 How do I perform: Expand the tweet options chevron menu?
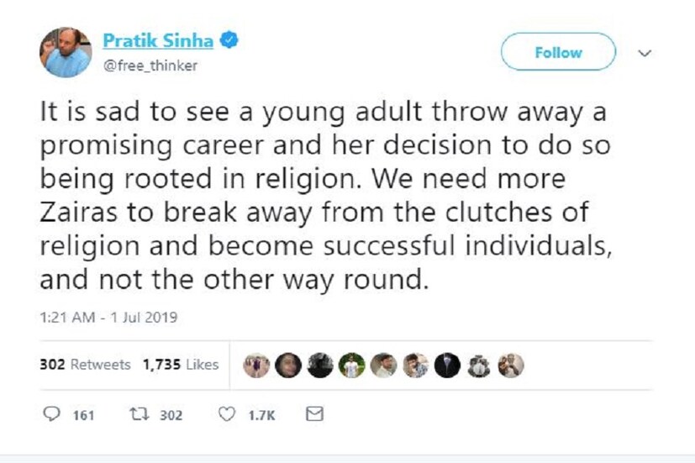click(x=645, y=52)
